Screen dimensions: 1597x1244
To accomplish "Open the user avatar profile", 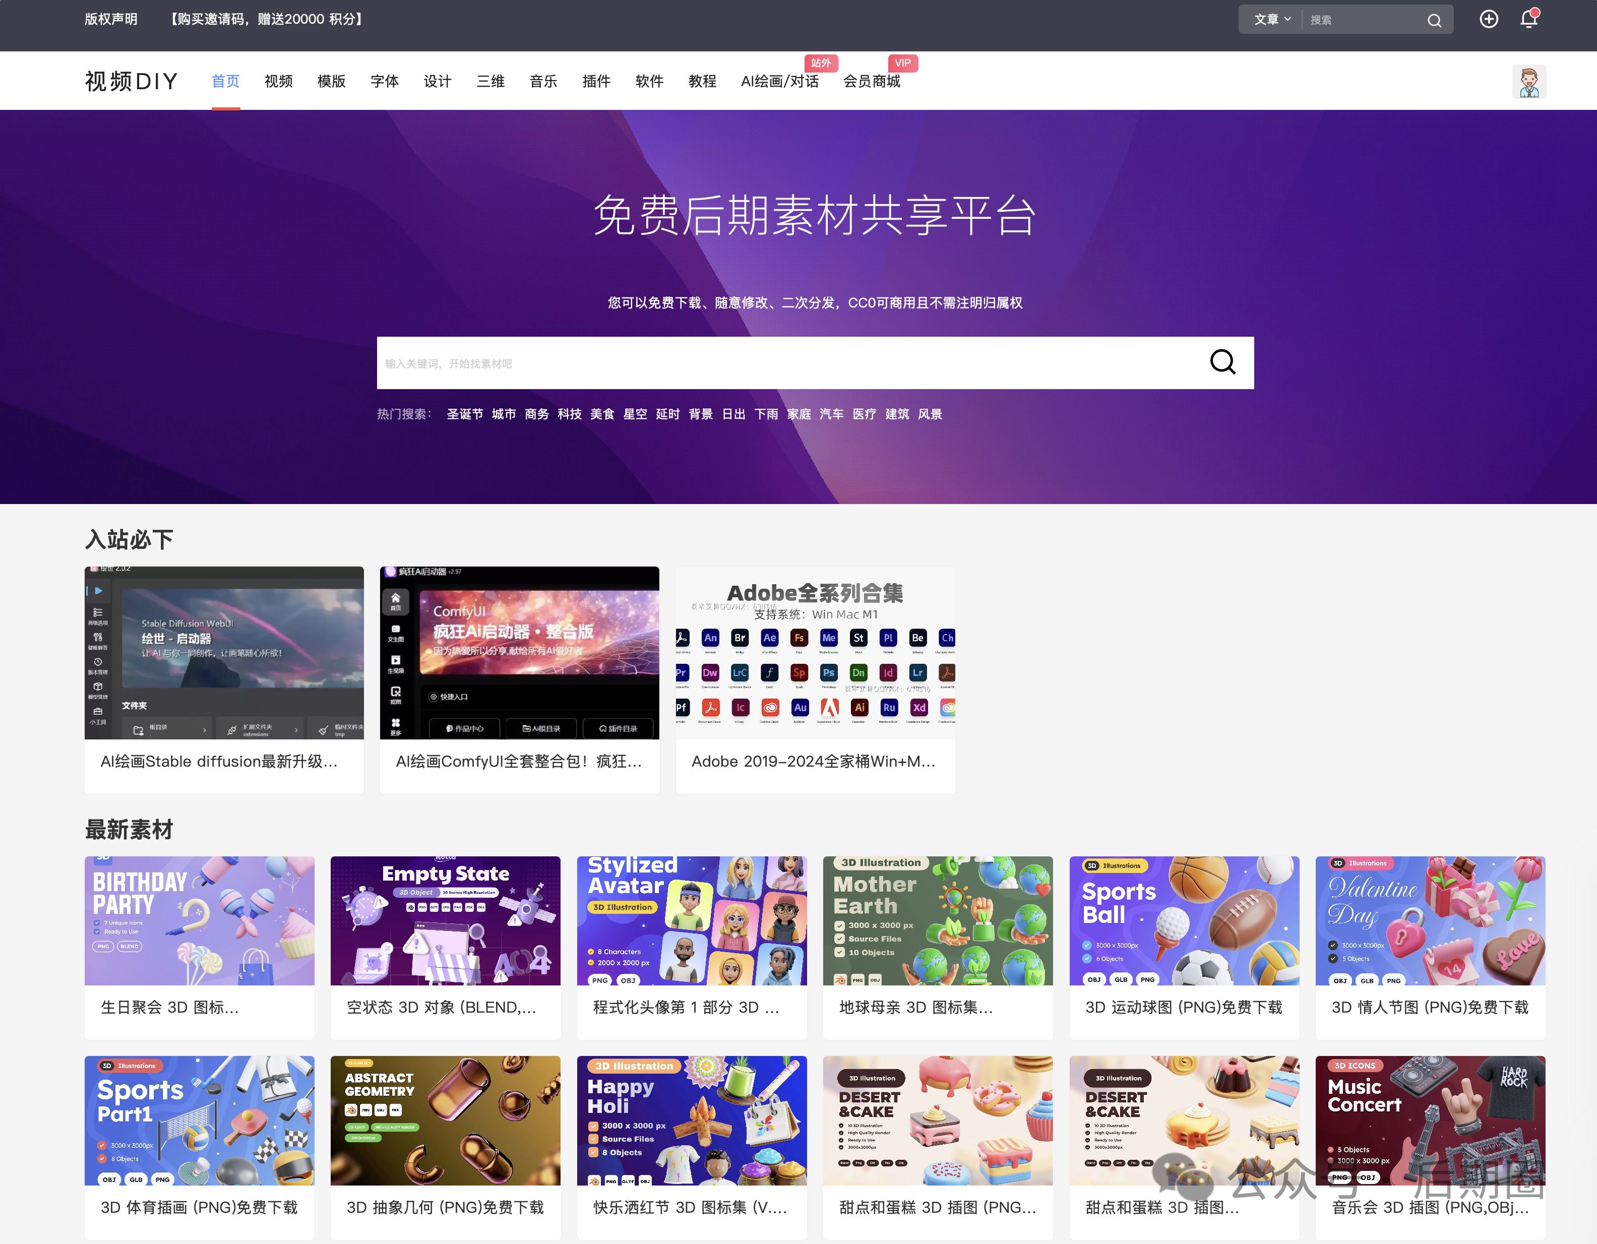I will point(1529,81).
